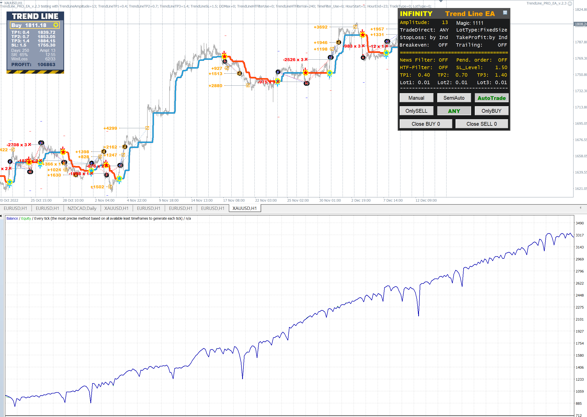The image size is (587, 417).
Task: Click the chart shift triangle marker
Action: click(x=441, y=1)
